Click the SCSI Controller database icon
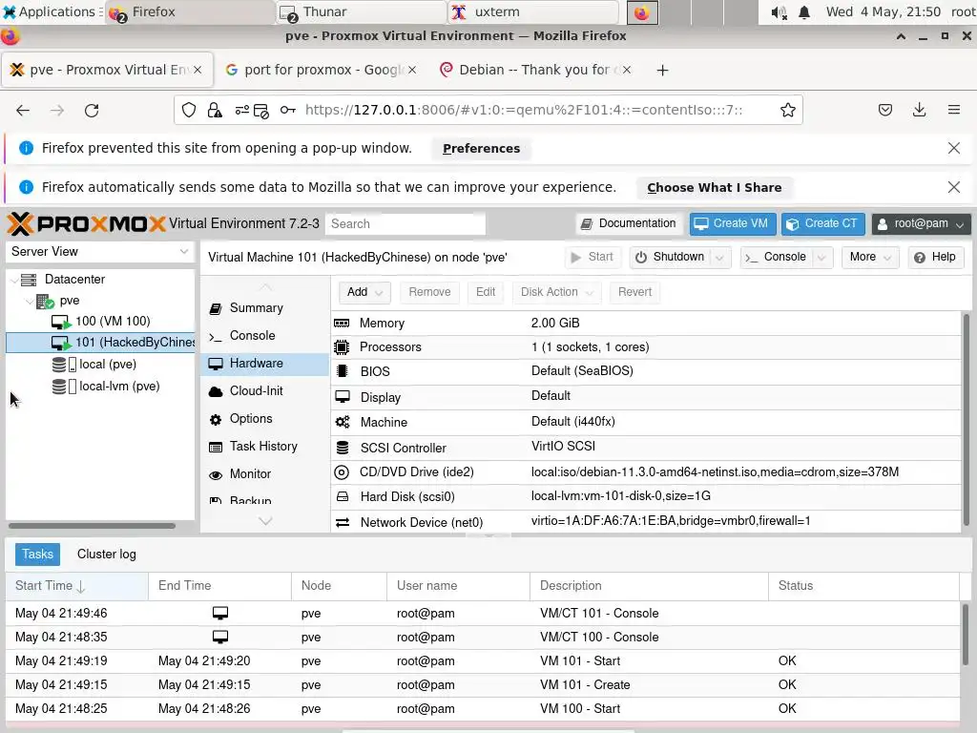This screenshot has height=733, width=977. [x=343, y=448]
